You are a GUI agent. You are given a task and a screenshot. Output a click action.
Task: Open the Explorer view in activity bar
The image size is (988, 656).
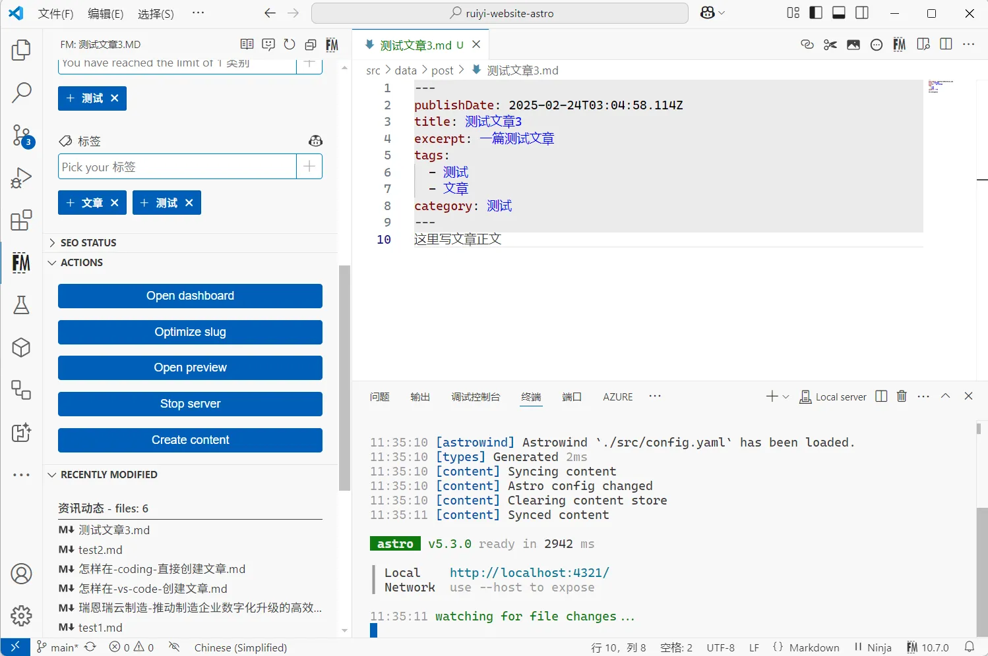click(21, 50)
